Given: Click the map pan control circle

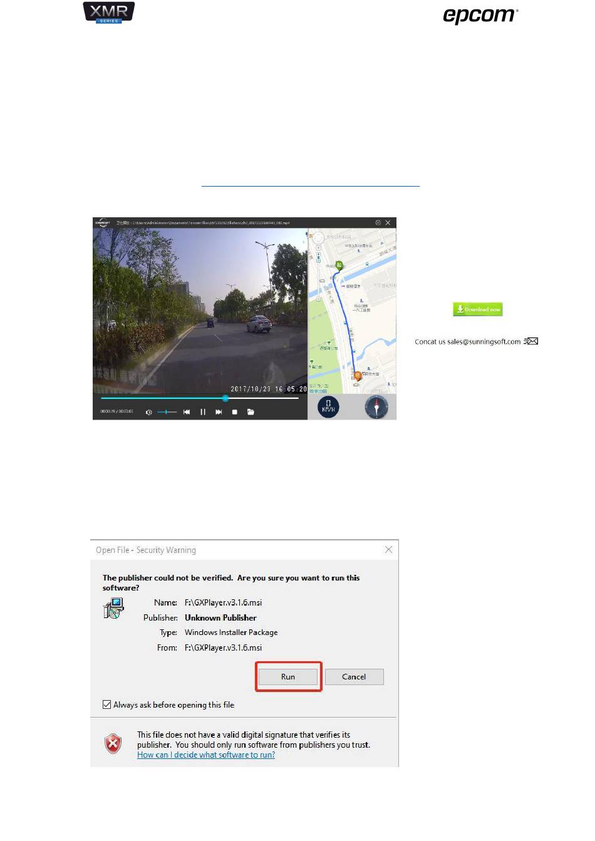Looking at the screenshot, I should (318, 239).
